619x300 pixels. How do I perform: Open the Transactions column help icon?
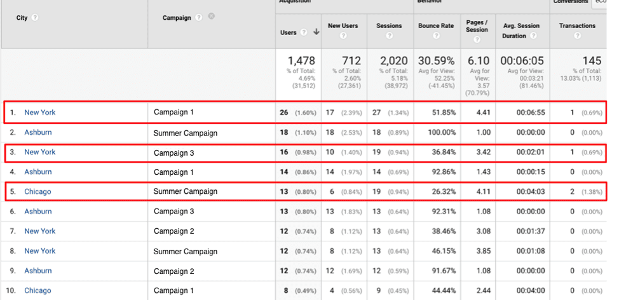coord(577,36)
